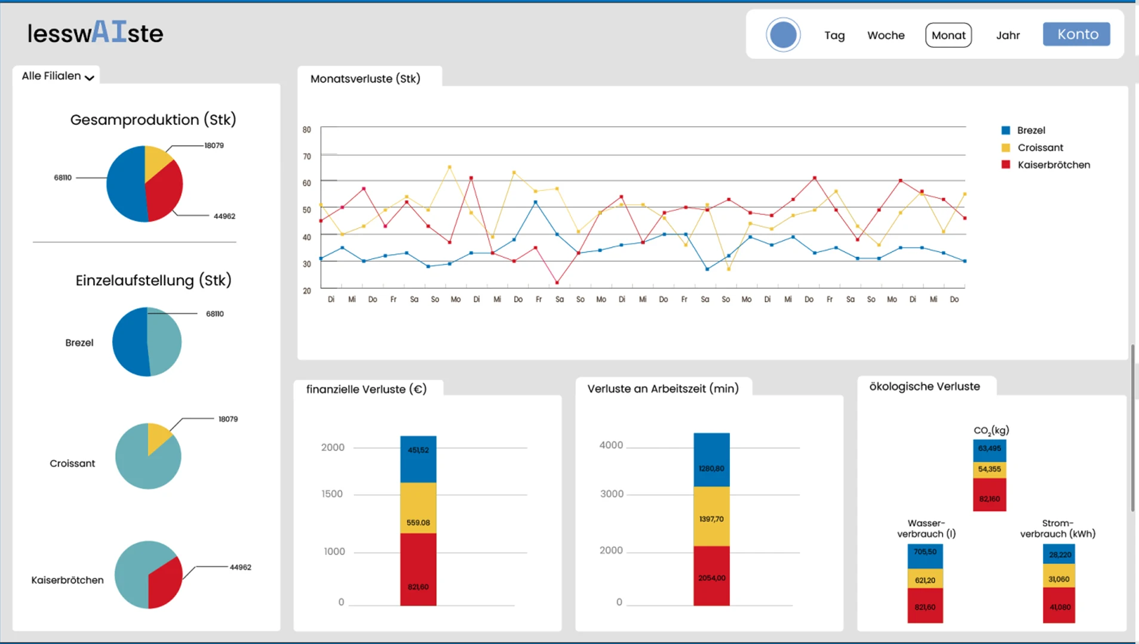1139x644 pixels.
Task: Toggle the Croissant series in the legend
Action: [x=1039, y=148]
